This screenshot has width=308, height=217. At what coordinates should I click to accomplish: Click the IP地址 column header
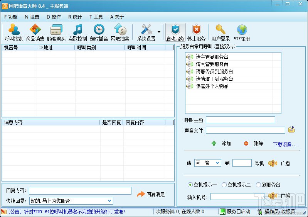tap(55, 47)
